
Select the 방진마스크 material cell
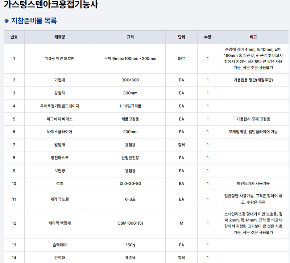click(x=59, y=158)
